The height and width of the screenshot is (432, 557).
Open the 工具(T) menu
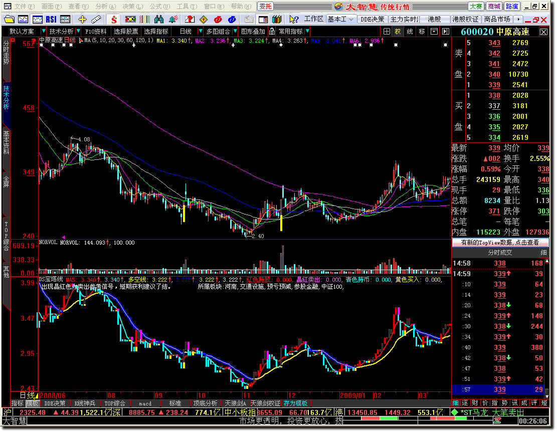pyautogui.click(x=187, y=7)
